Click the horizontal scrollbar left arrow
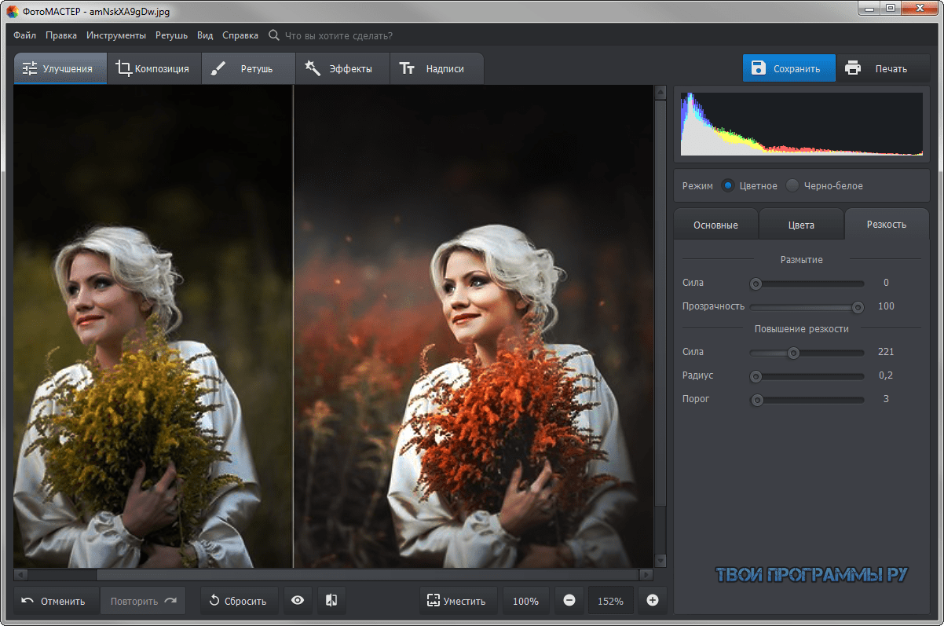The width and height of the screenshot is (944, 626). [x=20, y=575]
